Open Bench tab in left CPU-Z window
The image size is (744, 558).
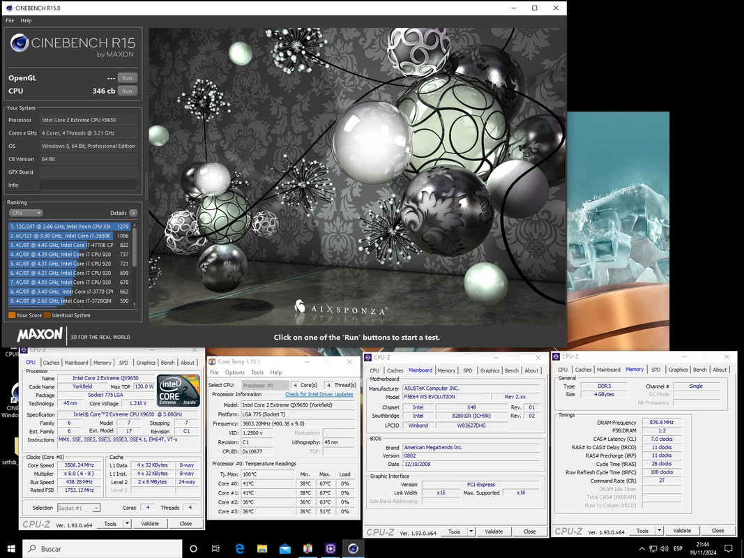(x=167, y=363)
